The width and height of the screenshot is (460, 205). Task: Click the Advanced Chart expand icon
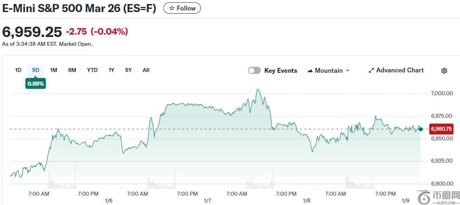371,70
